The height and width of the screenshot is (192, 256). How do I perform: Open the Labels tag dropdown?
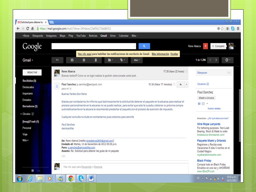pyautogui.click(x=122, y=60)
